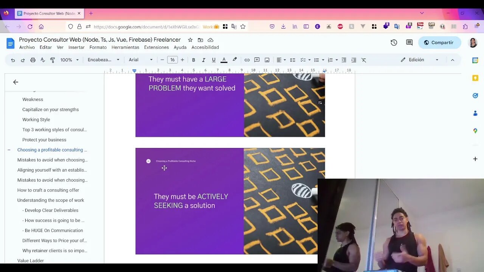Go to Capitalize on your strengths heading
Screen dimensions: 484x272
(x=51, y=110)
